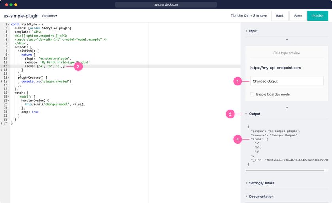Click the app.storyblok.com address bar
This screenshot has width=332, height=203.
point(166,4)
